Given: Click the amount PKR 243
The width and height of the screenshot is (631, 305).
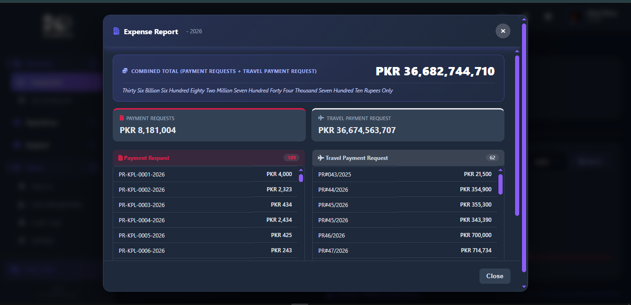Looking at the screenshot, I should [x=281, y=250].
